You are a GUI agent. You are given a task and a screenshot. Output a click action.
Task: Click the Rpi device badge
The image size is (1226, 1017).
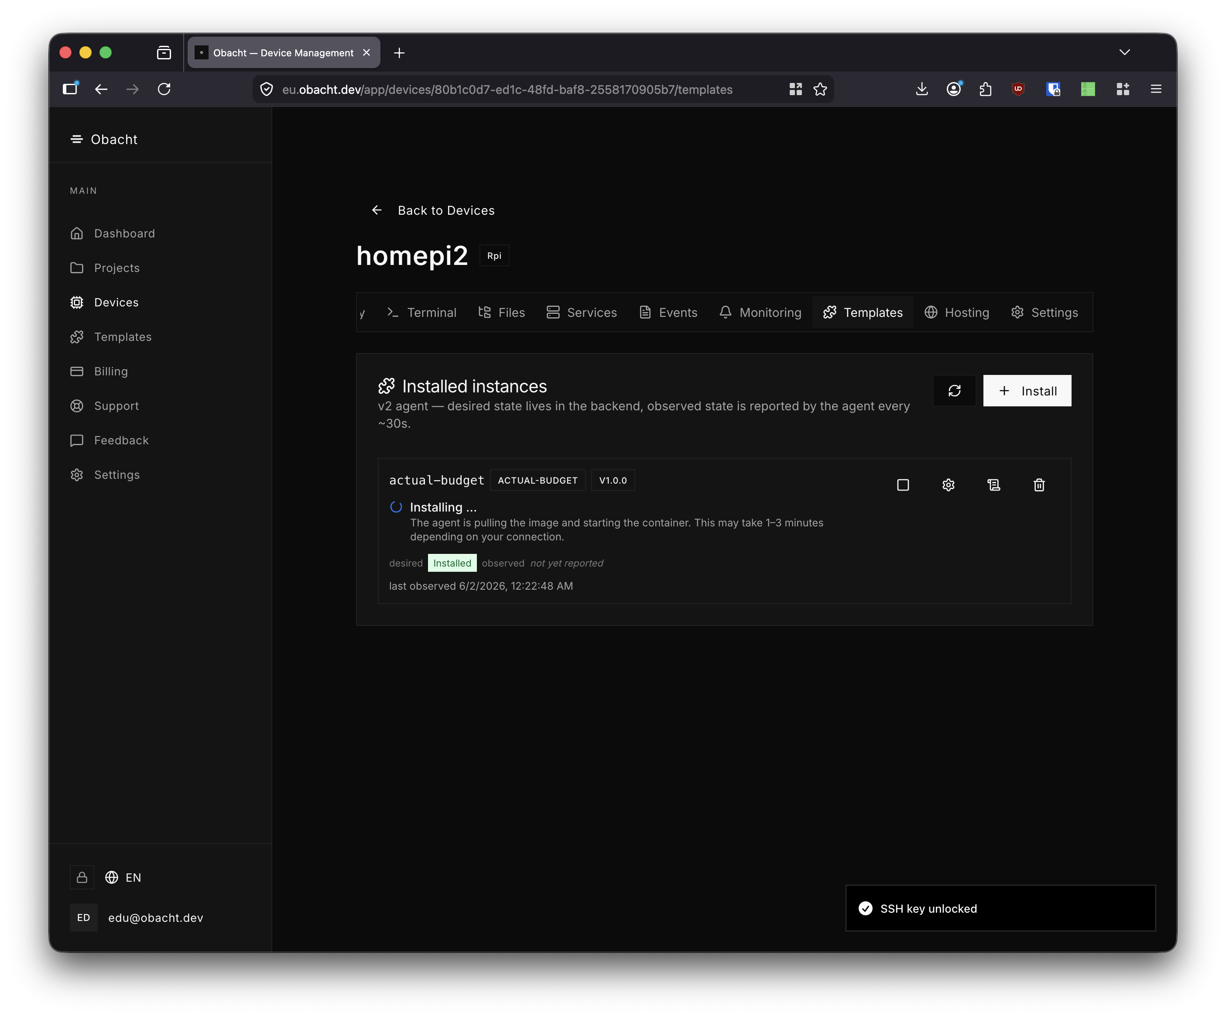click(494, 256)
